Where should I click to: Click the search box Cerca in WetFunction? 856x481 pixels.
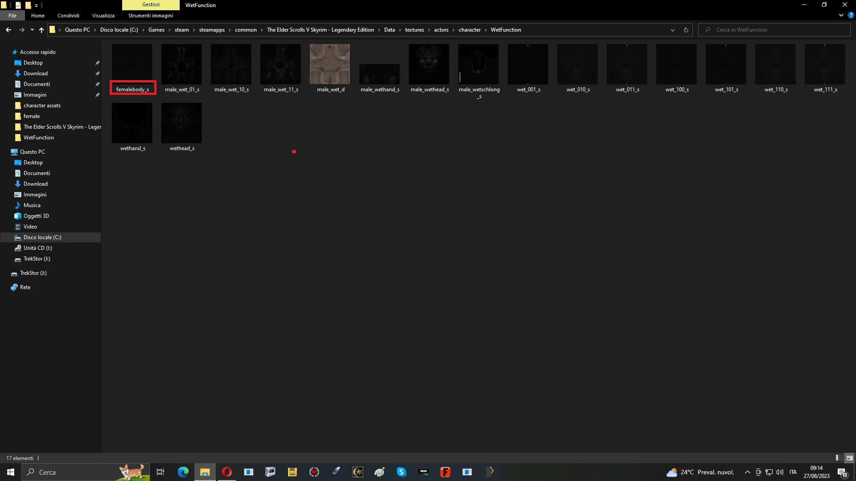(774, 30)
